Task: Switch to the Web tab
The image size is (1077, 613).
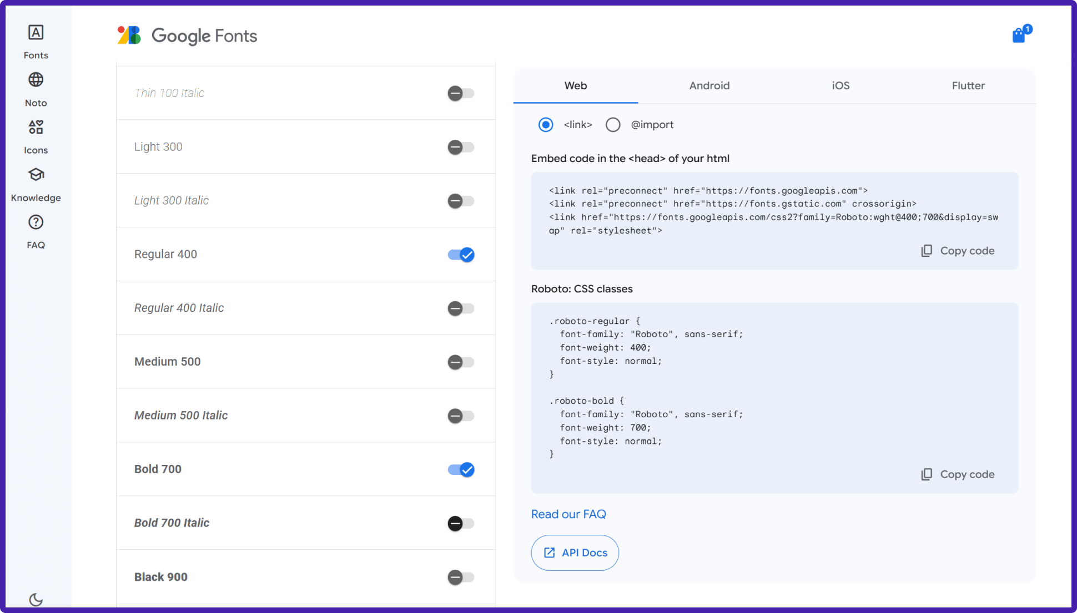Action: [576, 85]
